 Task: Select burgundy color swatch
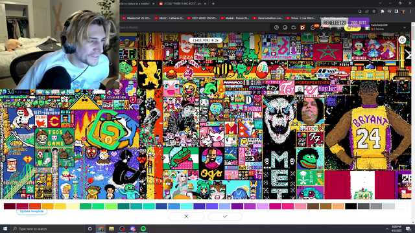pyautogui.click(x=10, y=206)
